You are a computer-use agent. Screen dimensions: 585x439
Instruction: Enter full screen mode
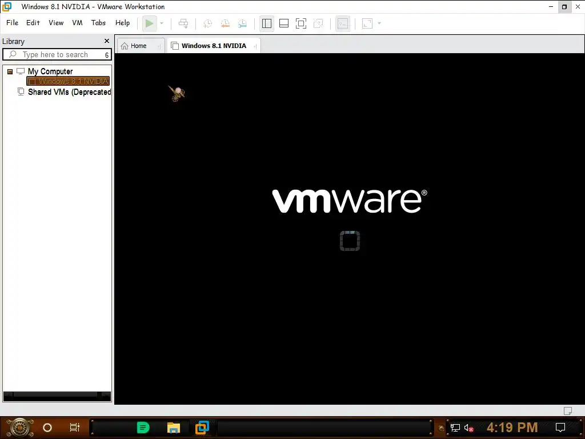click(300, 23)
